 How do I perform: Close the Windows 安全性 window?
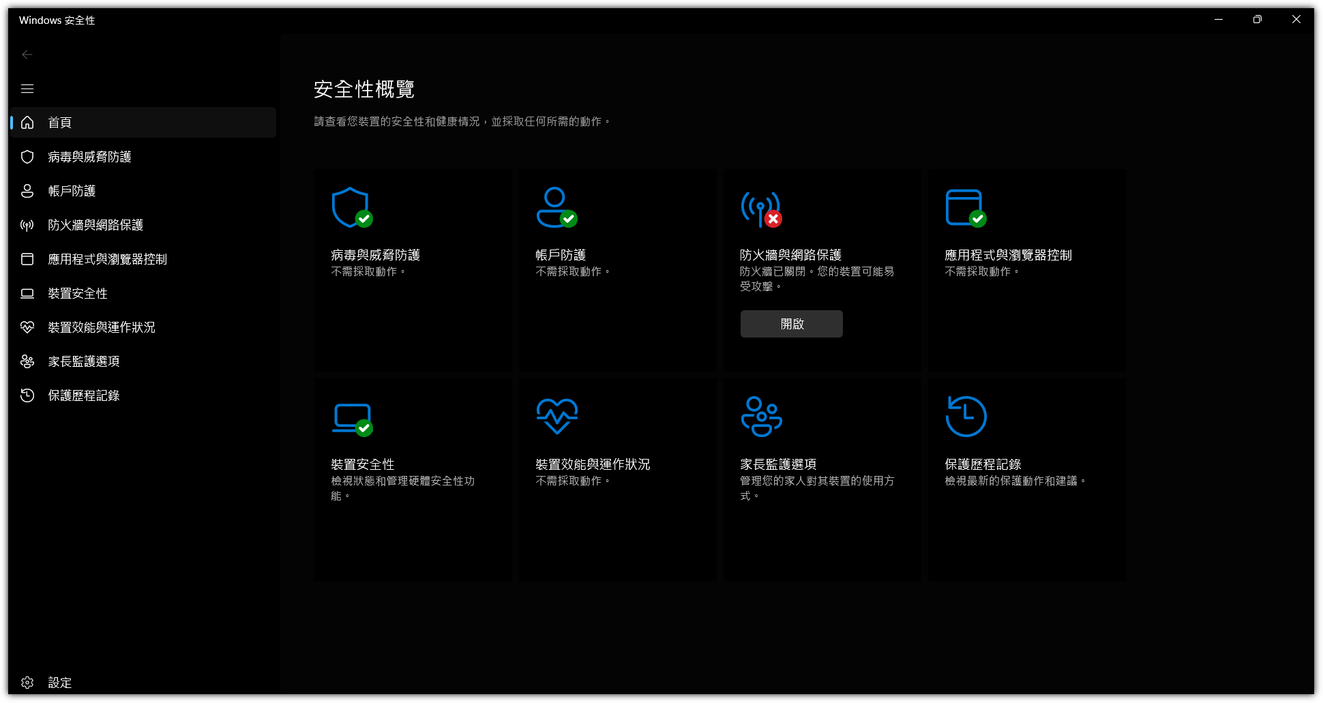tap(1296, 20)
